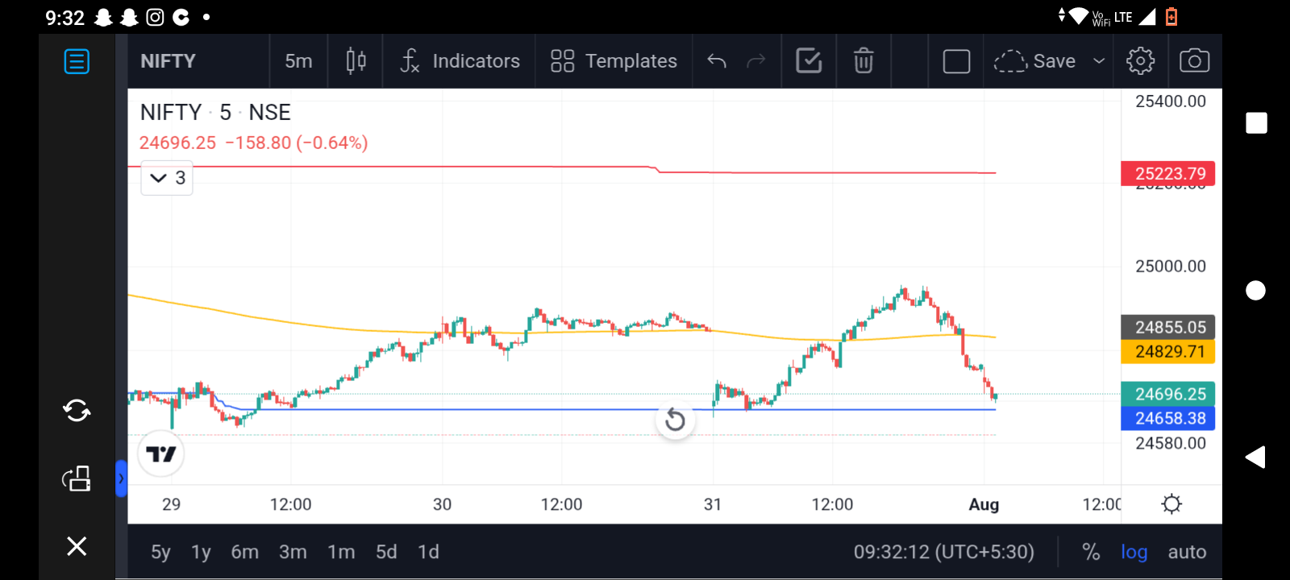Screen dimensions: 1290x580
Task: Select the 1y date range
Action: (x=201, y=552)
